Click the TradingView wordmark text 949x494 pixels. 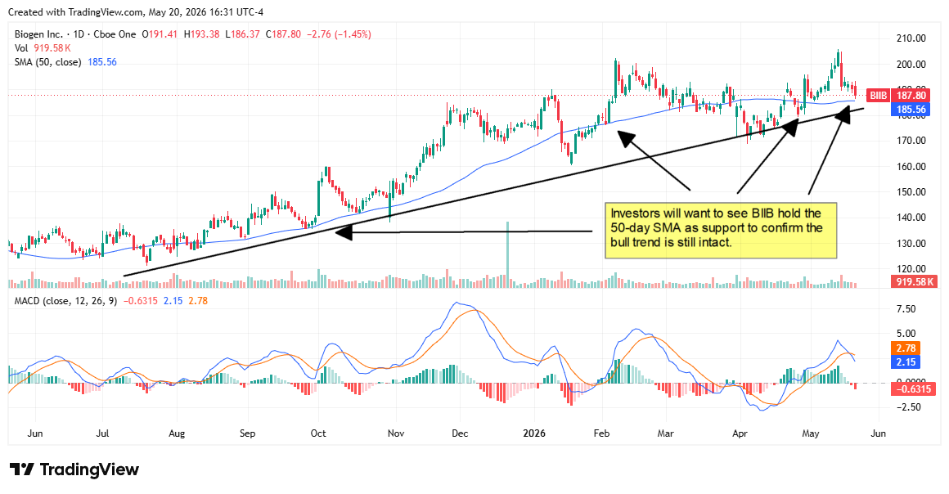click(89, 469)
